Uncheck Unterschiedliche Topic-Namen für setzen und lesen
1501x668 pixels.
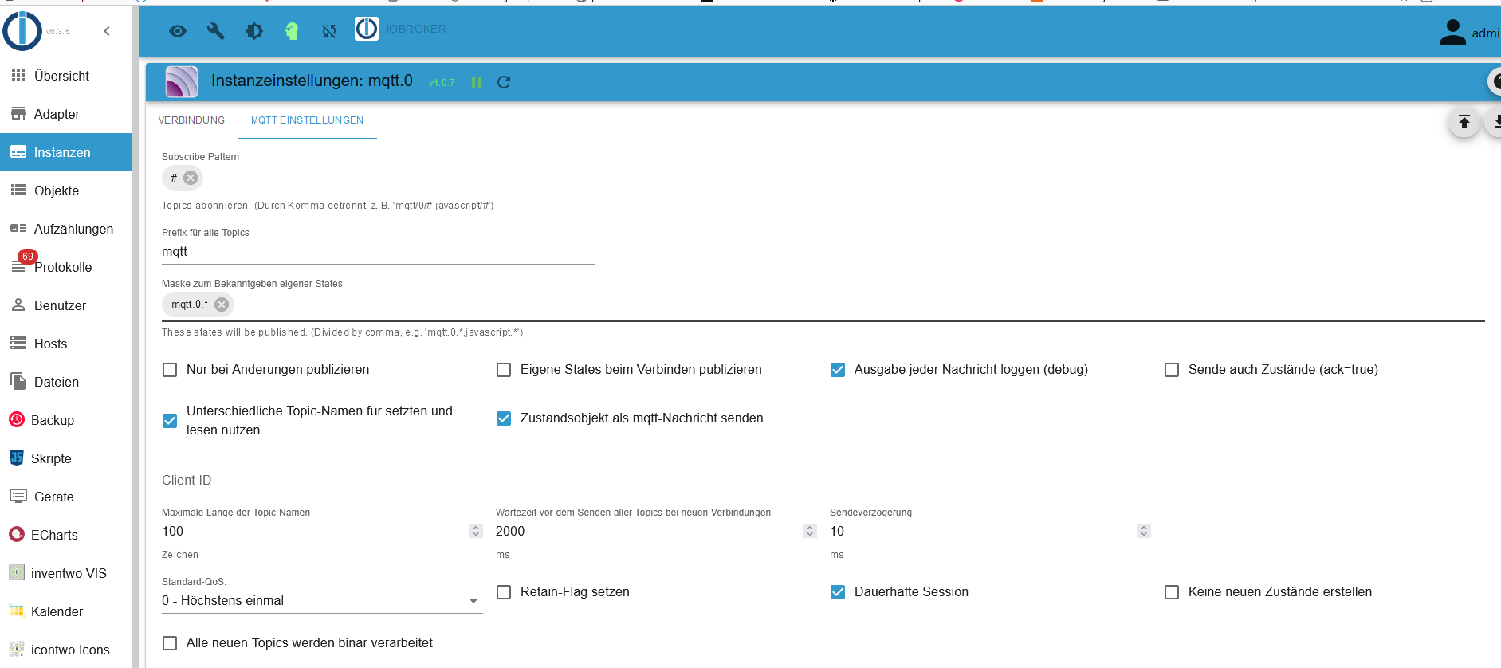[x=170, y=420]
